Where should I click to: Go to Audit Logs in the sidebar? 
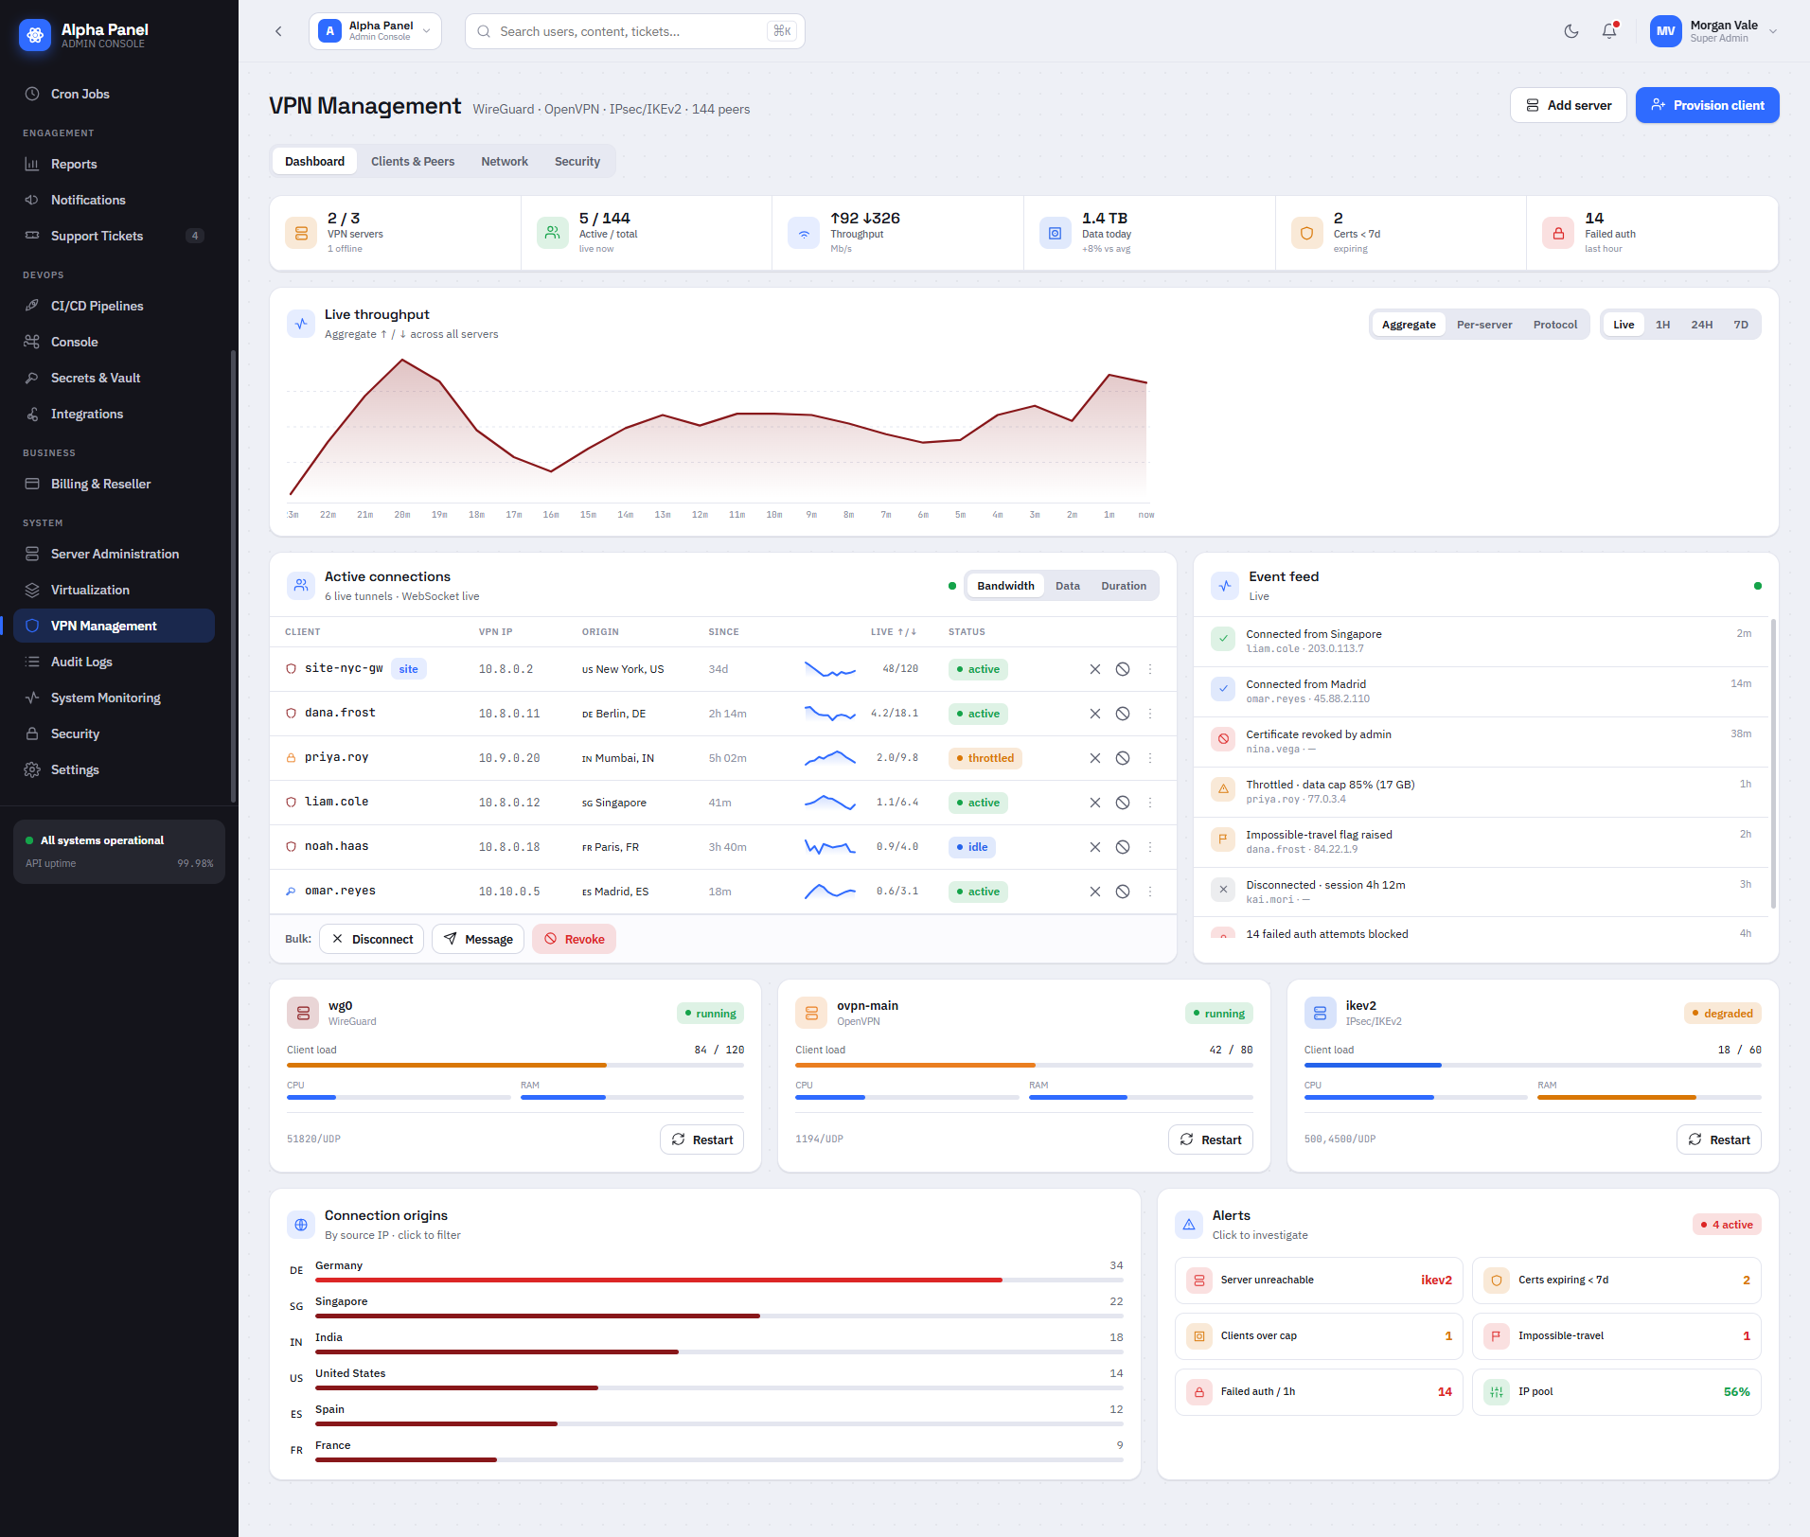tap(114, 662)
